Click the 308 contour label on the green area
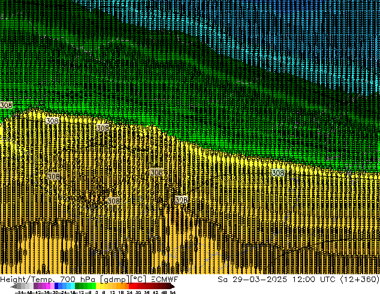380x294 pixels. tap(6, 105)
